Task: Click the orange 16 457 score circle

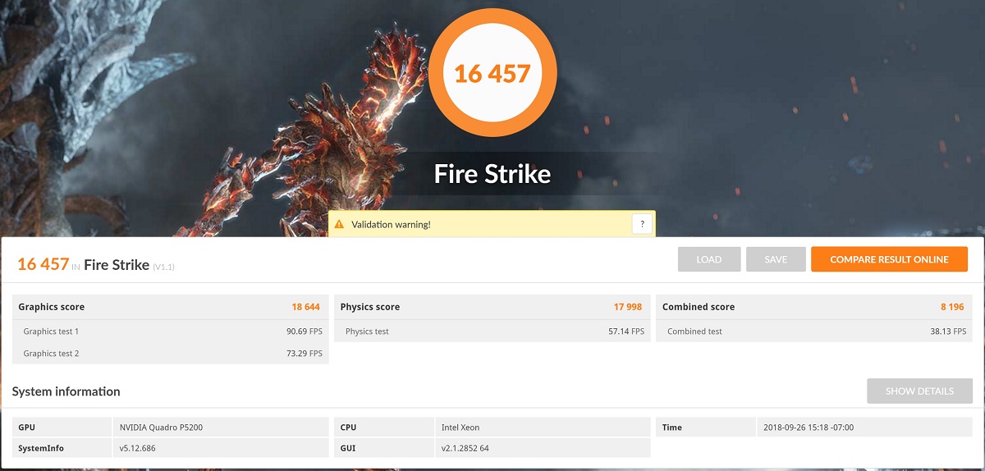Action: coord(492,74)
